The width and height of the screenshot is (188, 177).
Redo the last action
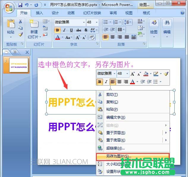(36, 5)
